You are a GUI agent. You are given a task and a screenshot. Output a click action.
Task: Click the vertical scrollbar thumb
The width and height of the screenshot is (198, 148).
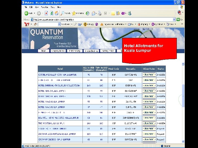(x=183, y=96)
